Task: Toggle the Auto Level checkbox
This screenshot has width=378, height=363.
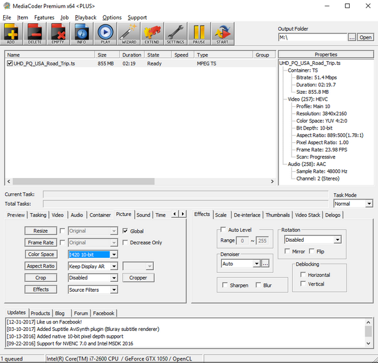Action: click(223, 230)
